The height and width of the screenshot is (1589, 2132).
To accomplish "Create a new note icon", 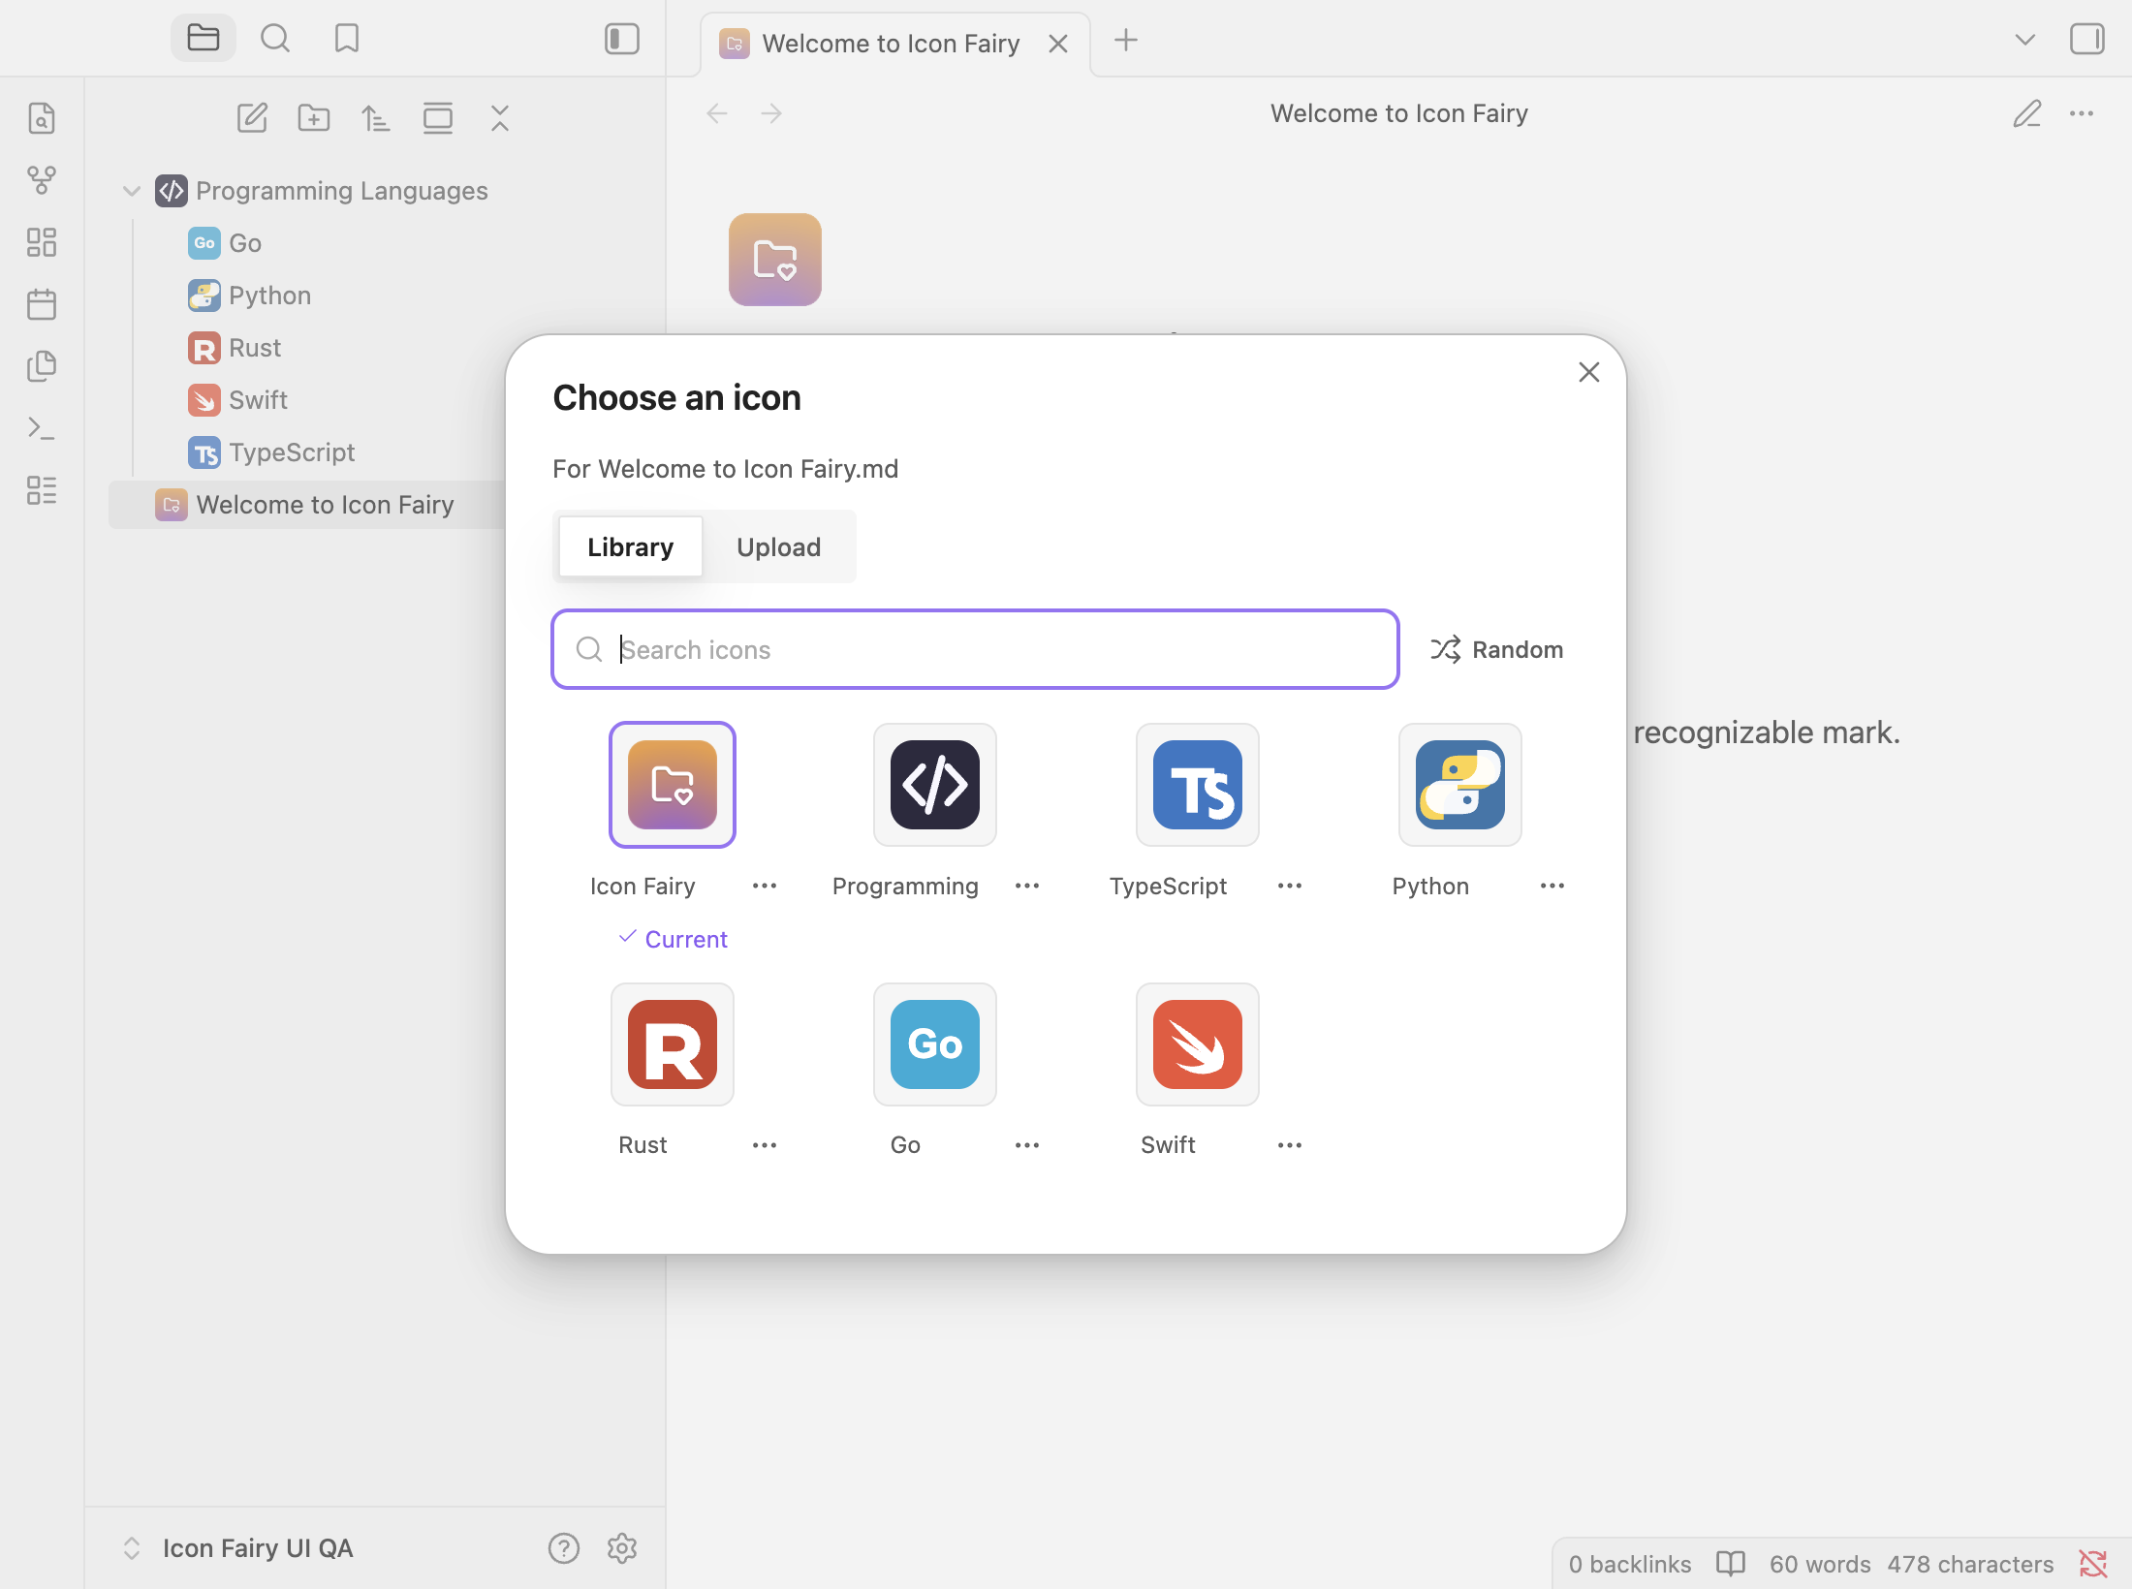I will coord(252,118).
